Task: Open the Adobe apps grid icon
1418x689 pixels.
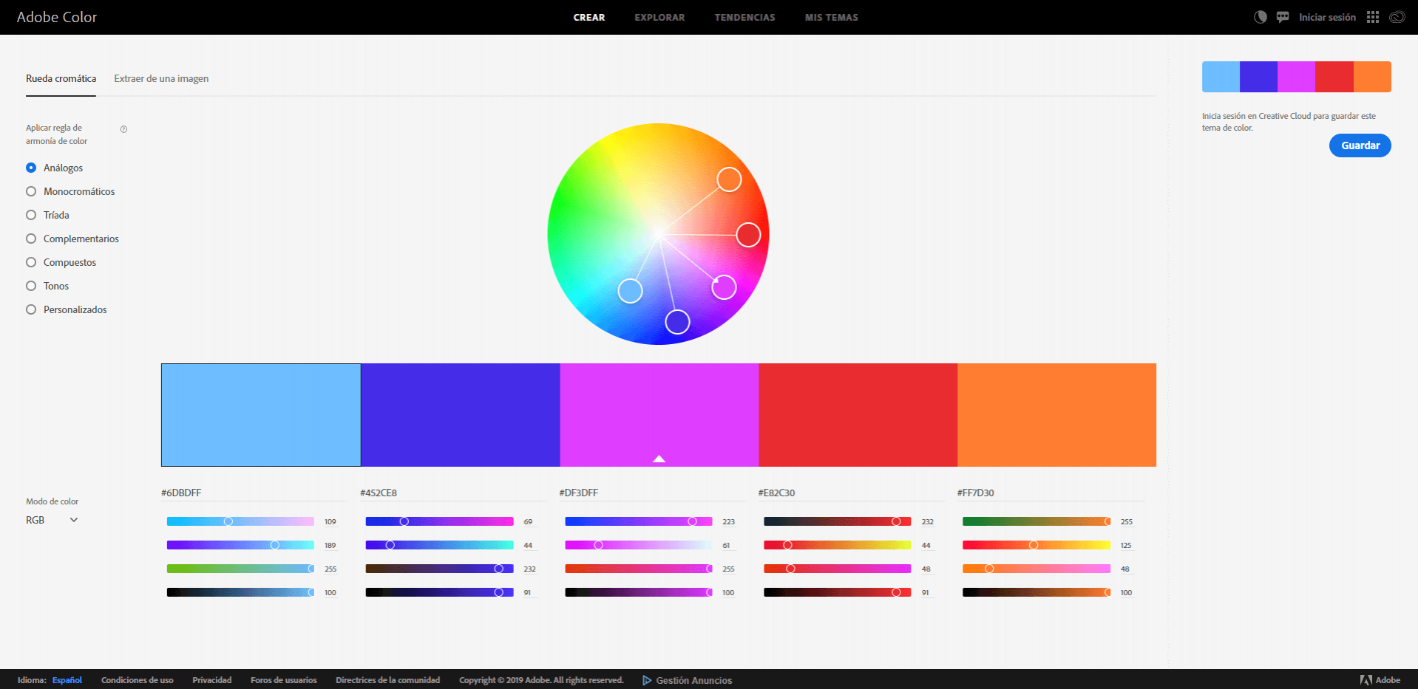Action: [1373, 17]
